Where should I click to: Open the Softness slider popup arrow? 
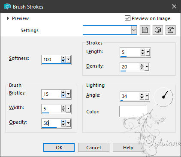pyautogui.click(x=69, y=59)
